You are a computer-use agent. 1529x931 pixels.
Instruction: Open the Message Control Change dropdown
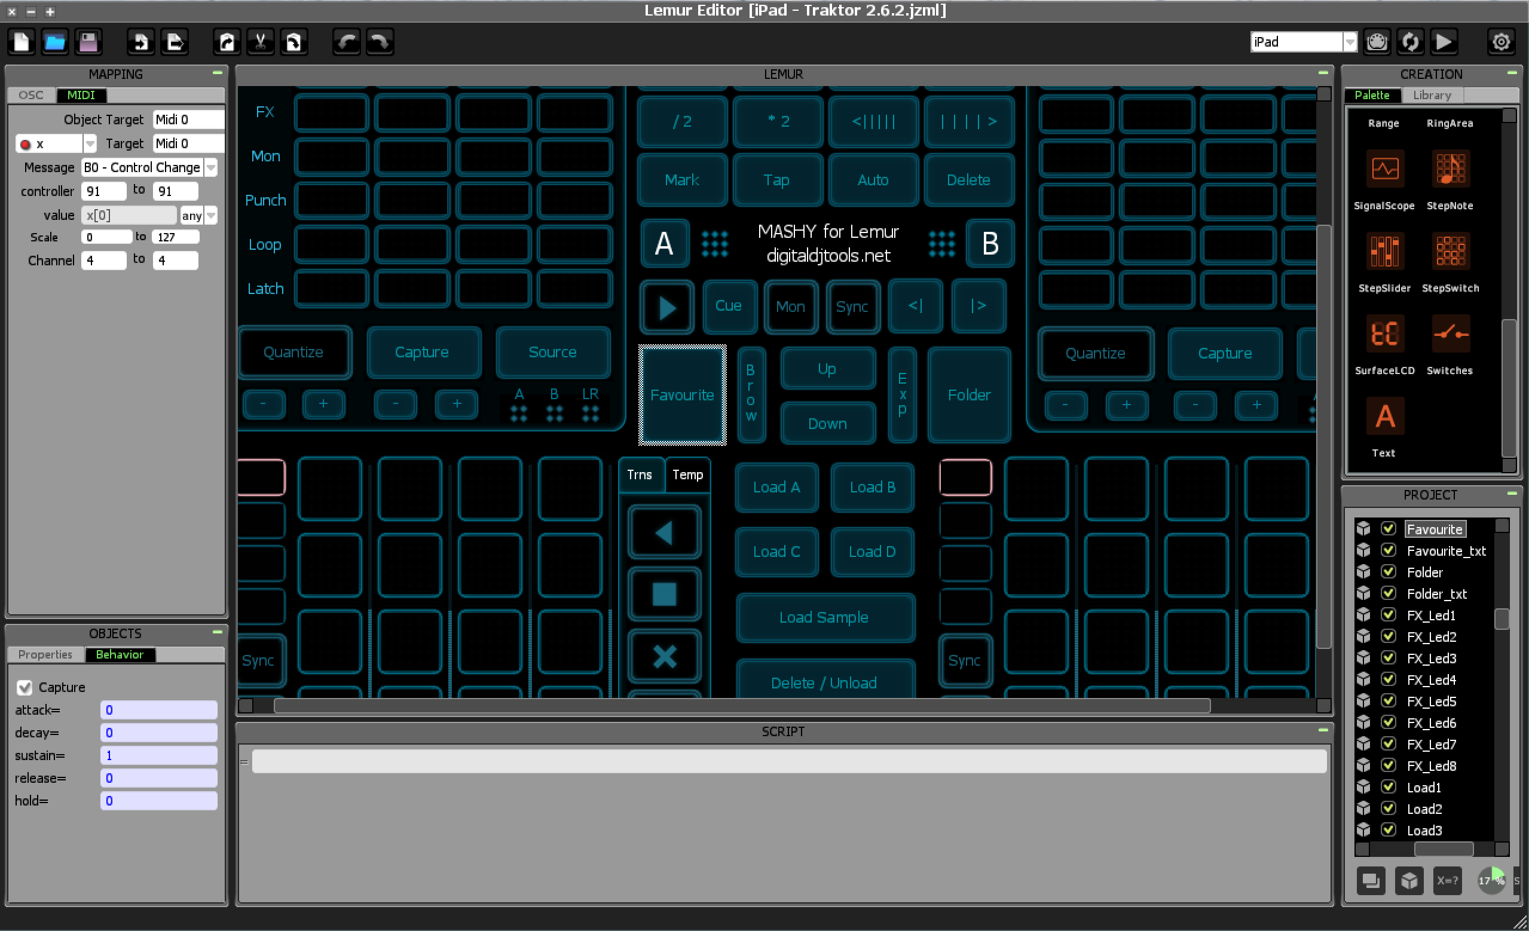tap(211, 167)
